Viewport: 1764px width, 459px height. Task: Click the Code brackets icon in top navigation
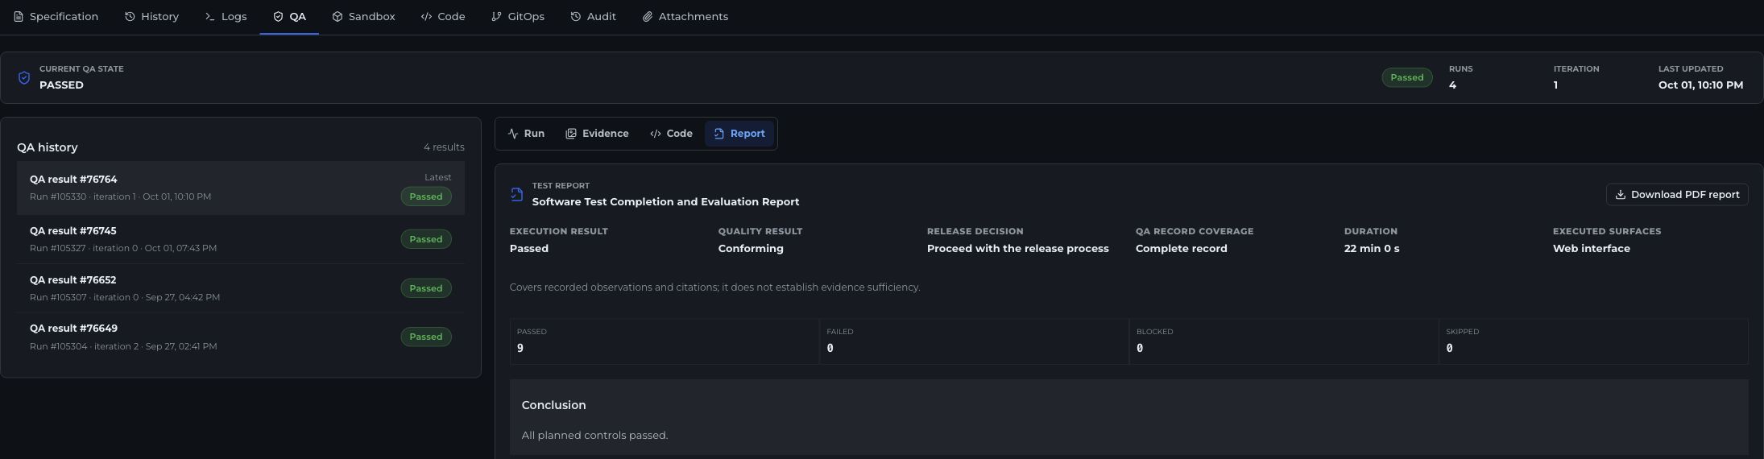[x=426, y=16]
